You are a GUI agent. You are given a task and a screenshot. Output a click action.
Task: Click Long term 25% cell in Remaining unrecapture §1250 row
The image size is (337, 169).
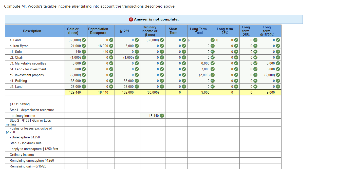[x=249, y=160]
